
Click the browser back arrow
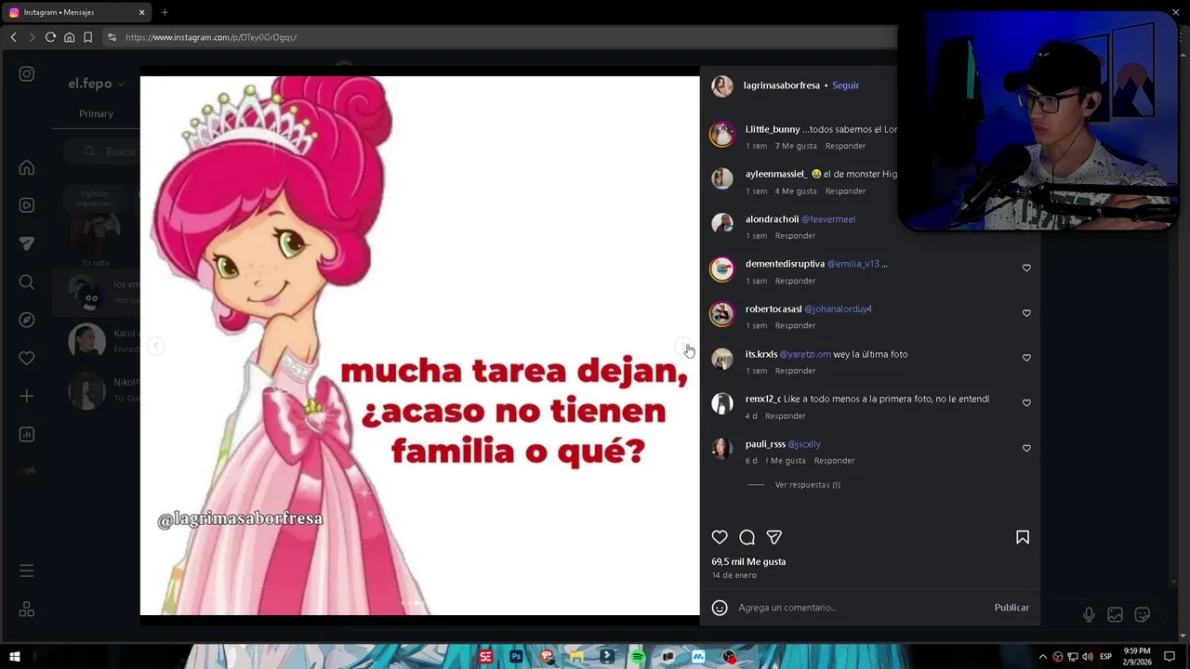[x=13, y=37]
